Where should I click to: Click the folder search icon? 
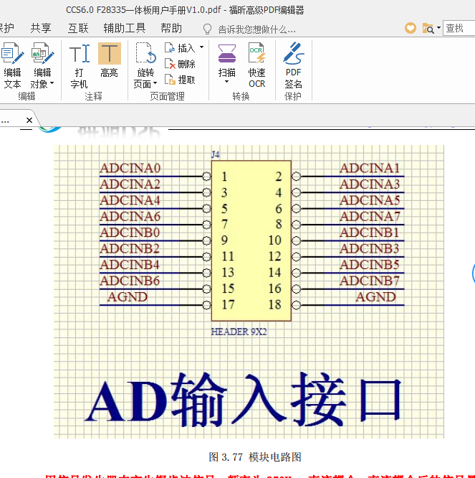[428, 29]
